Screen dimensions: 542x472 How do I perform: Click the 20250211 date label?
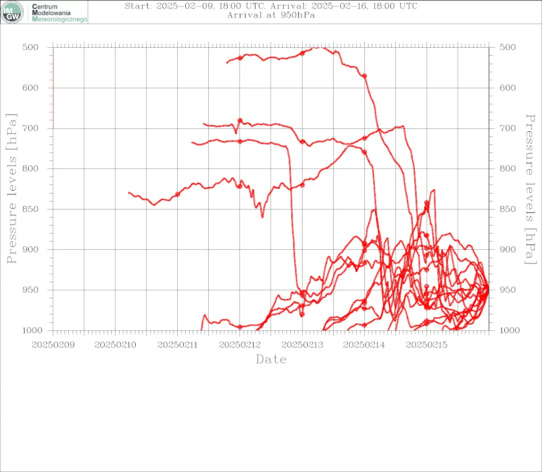[177, 345]
